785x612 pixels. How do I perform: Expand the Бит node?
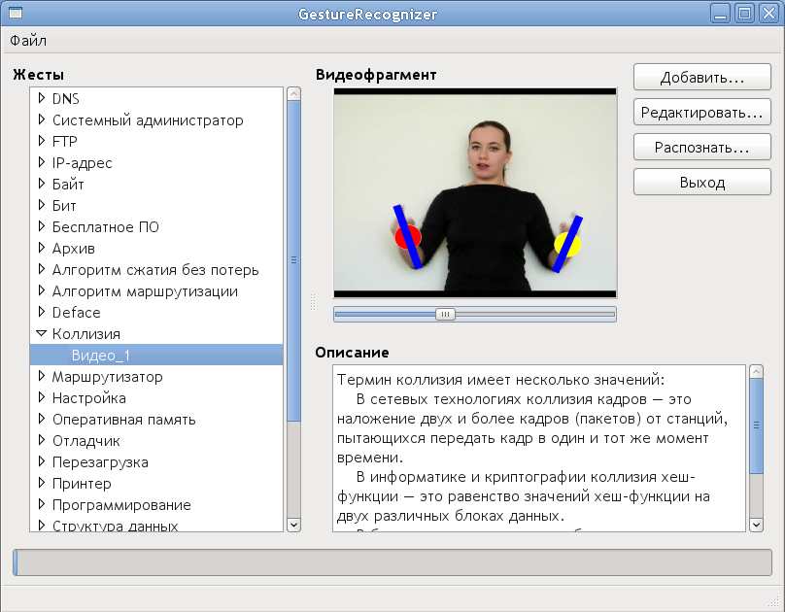(x=42, y=205)
